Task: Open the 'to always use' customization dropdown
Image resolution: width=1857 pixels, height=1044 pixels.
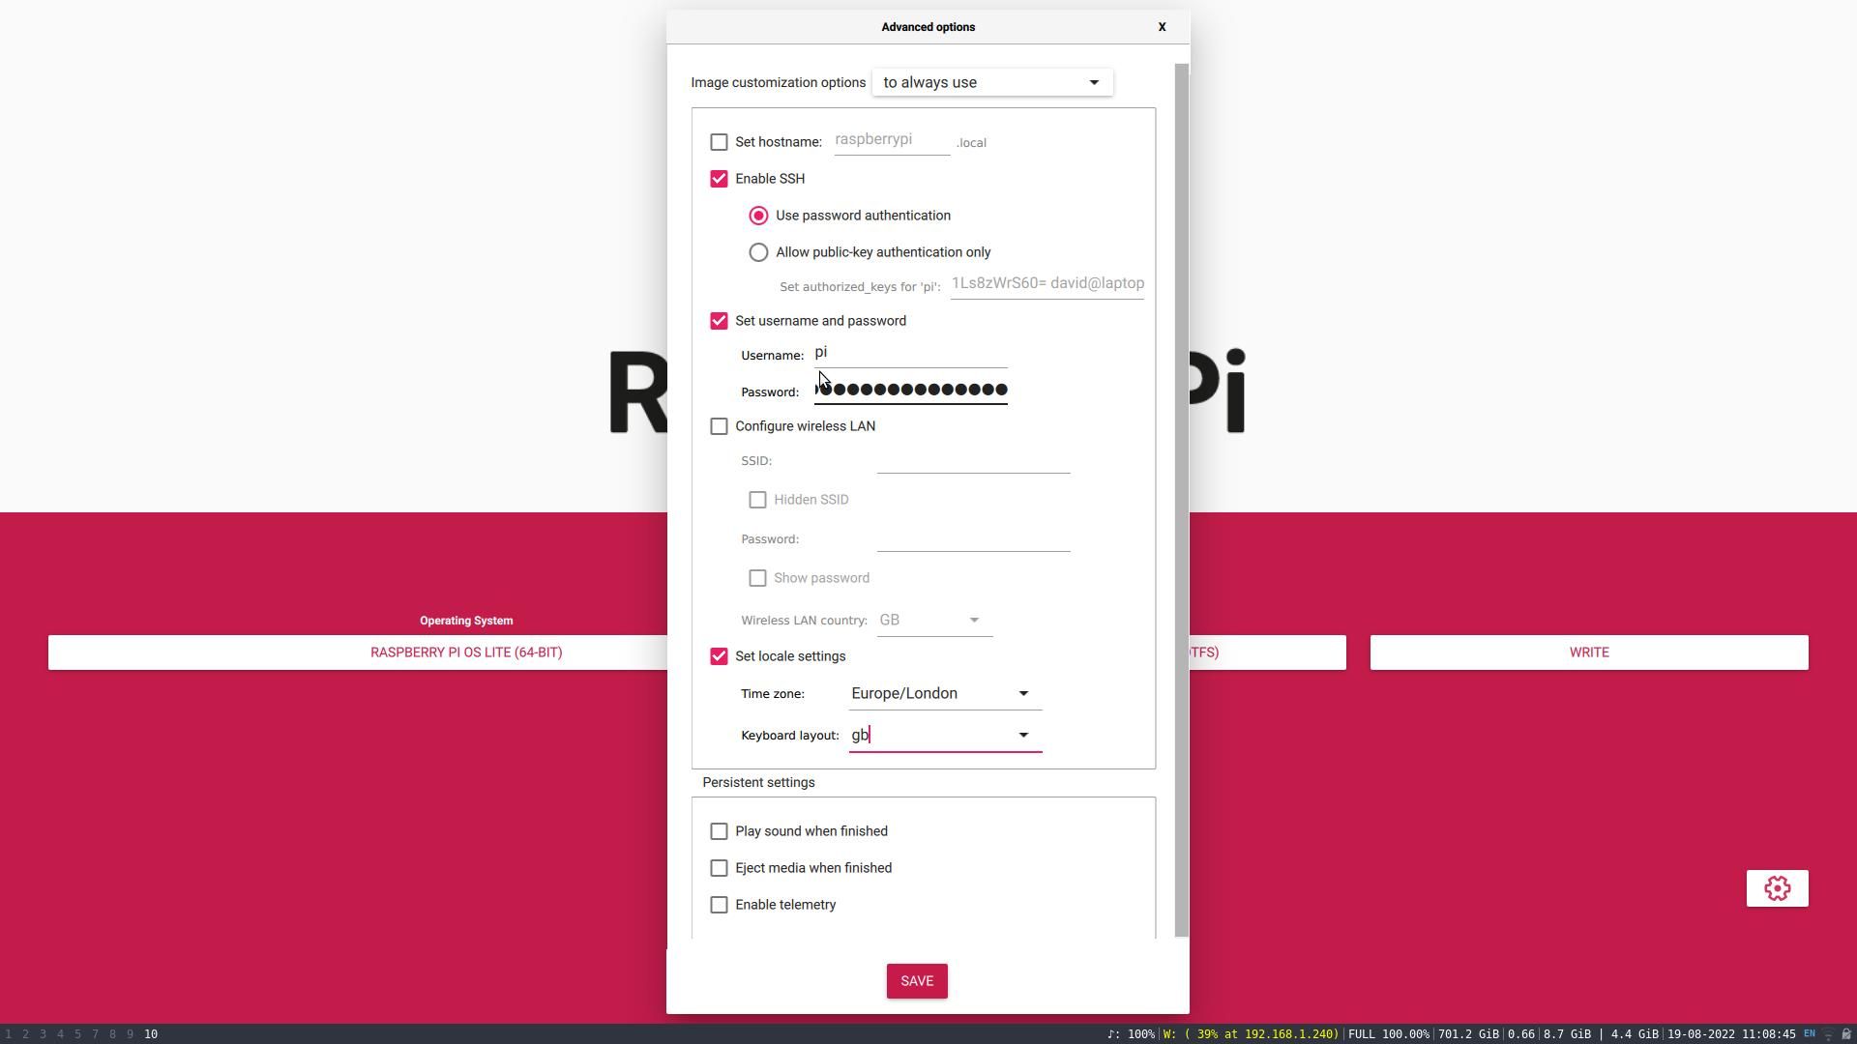Action: [x=991, y=82]
